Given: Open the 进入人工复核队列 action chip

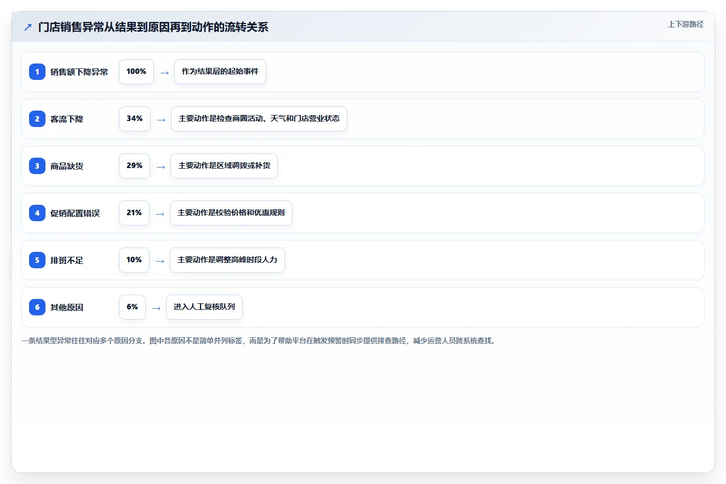Looking at the screenshot, I should coord(204,307).
